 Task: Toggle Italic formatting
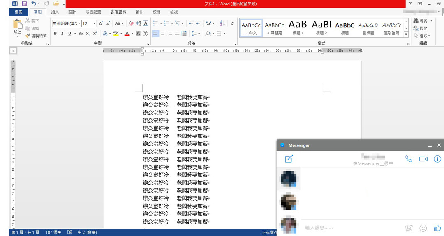click(62, 33)
